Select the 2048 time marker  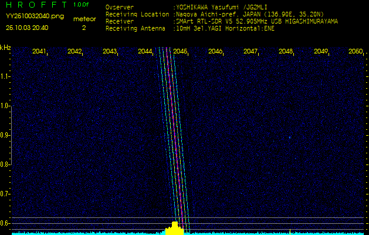286,52
